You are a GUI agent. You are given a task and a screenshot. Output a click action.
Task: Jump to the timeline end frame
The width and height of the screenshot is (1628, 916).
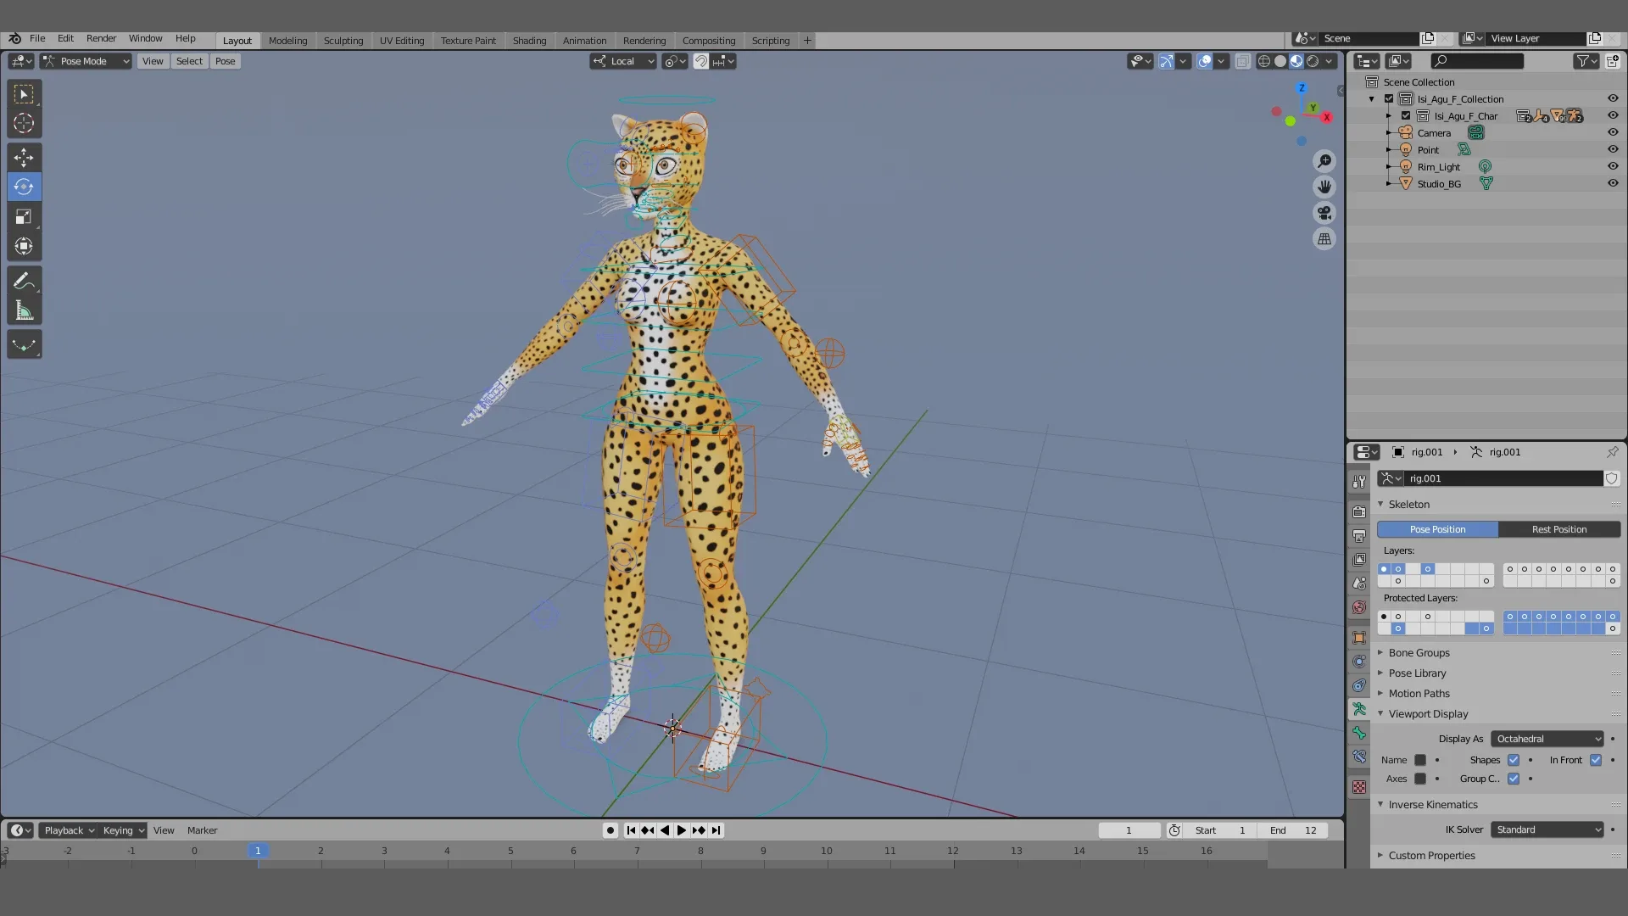pos(716,830)
